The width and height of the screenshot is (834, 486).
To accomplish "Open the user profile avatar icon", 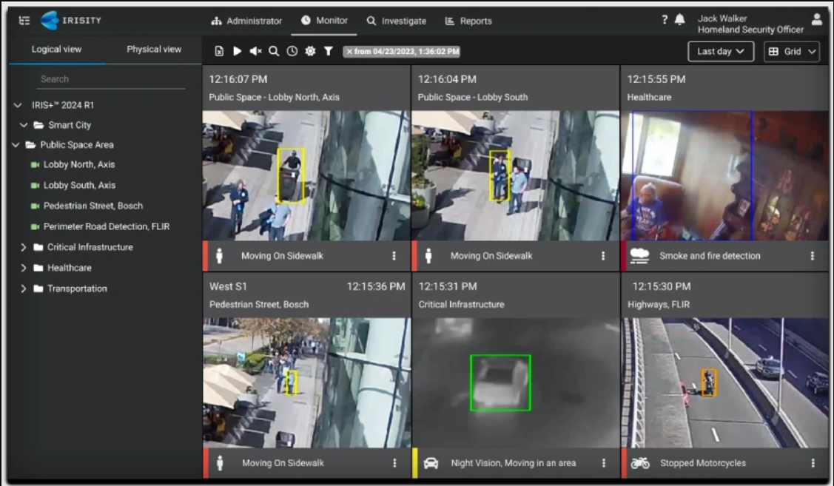I will coord(817,20).
